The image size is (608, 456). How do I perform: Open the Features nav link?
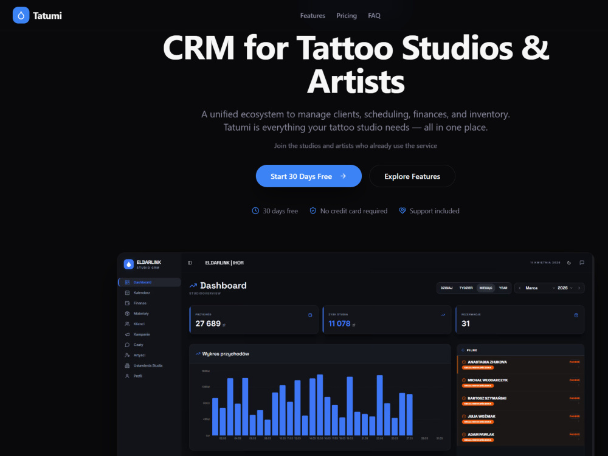313,16
